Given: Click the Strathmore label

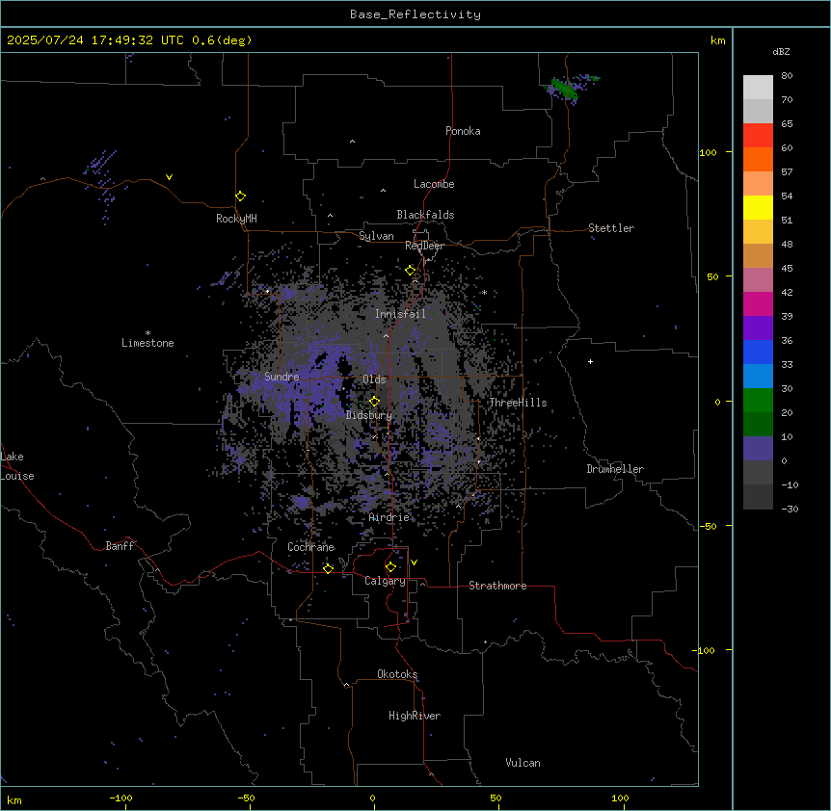Looking at the screenshot, I should pos(497,586).
